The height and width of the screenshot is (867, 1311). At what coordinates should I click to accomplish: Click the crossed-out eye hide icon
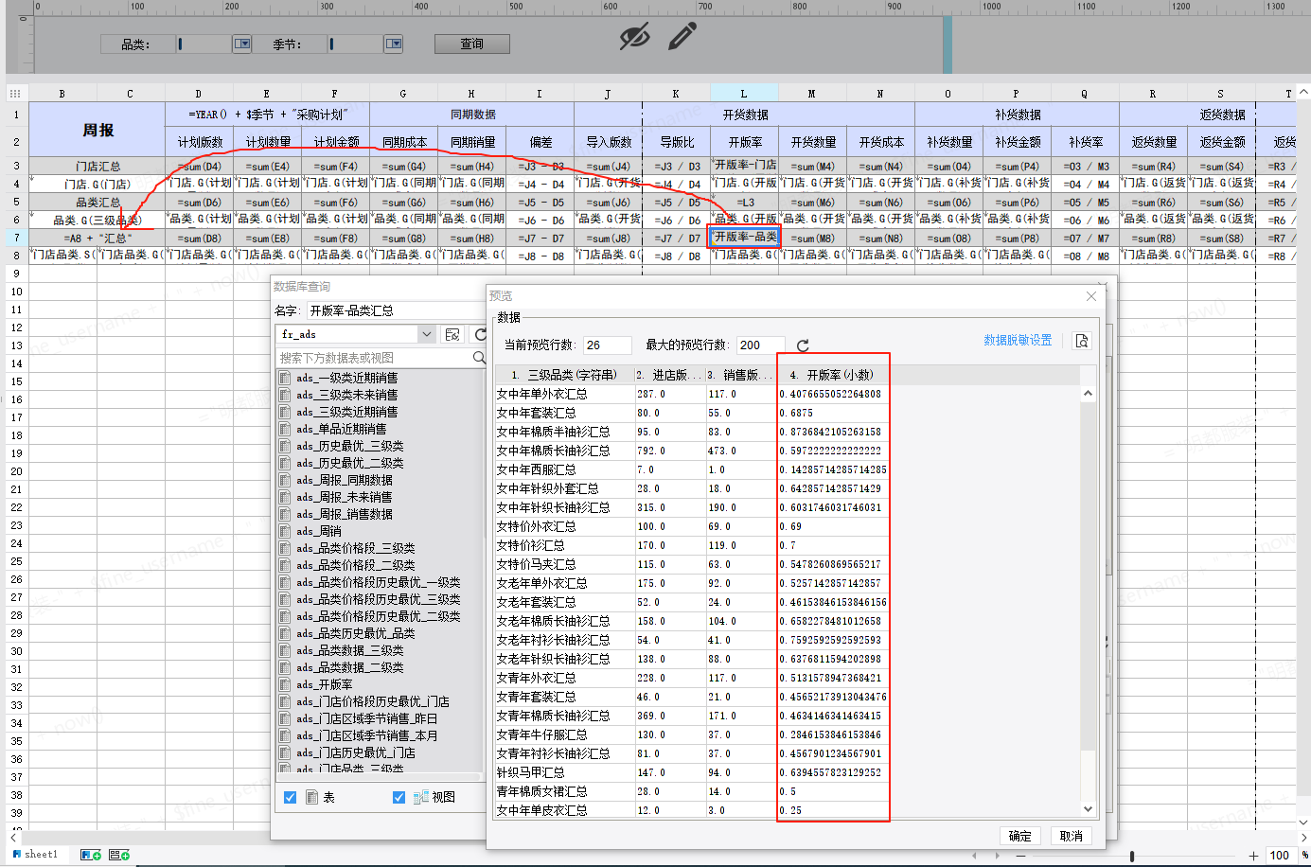point(634,37)
